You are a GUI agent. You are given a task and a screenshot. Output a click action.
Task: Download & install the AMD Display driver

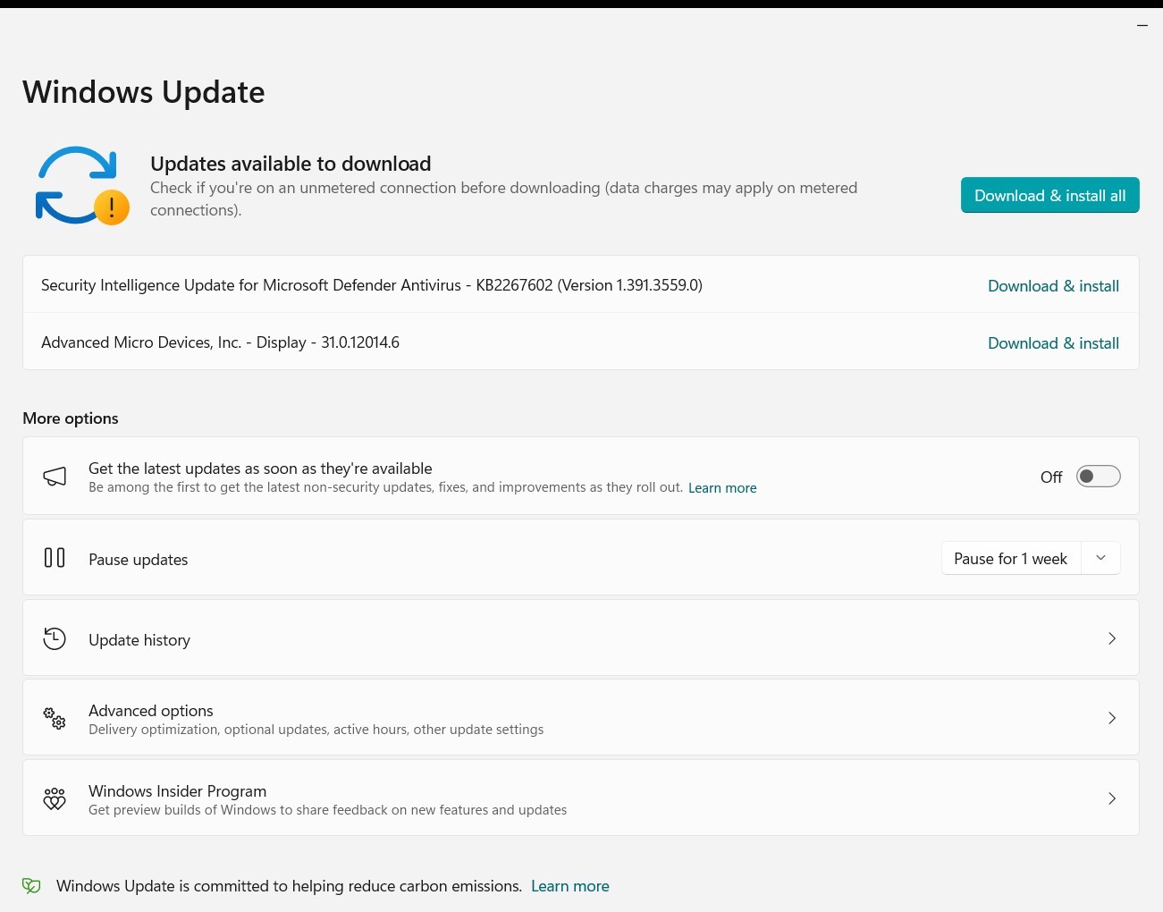coord(1053,343)
